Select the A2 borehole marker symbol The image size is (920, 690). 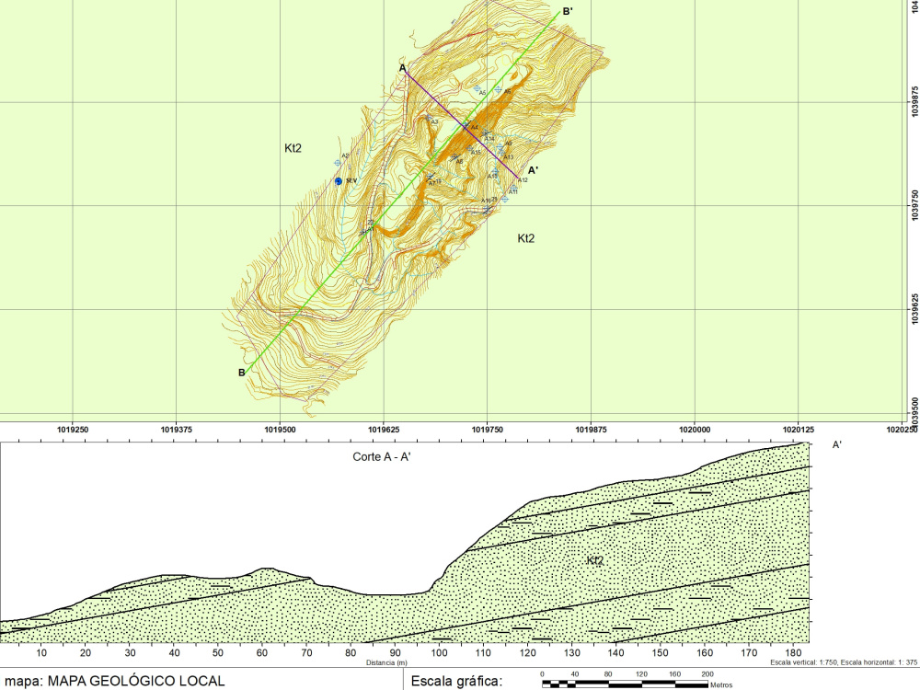tap(338, 163)
